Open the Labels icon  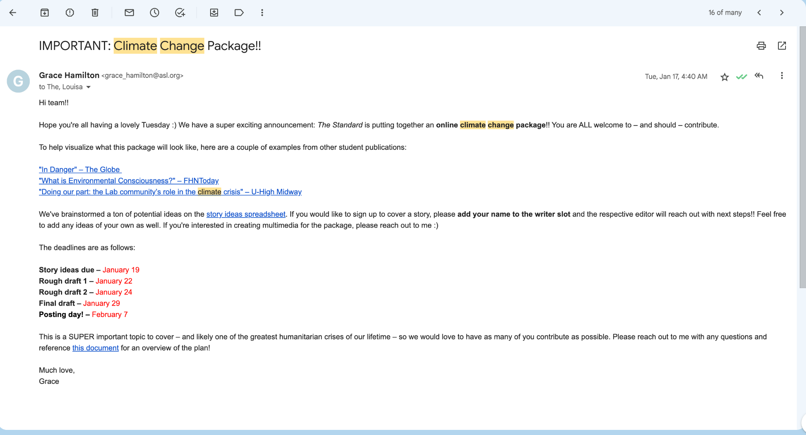pos(239,13)
